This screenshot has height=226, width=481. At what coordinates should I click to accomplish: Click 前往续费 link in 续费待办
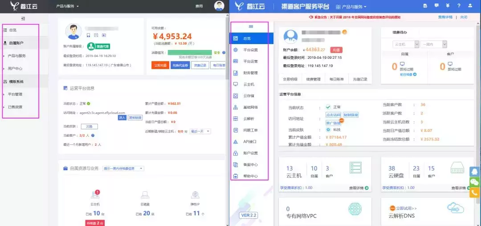point(408,74)
